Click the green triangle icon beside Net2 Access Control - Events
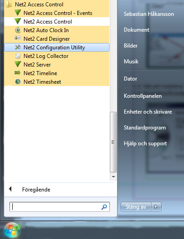The image size is (184, 239). [x=18, y=13]
